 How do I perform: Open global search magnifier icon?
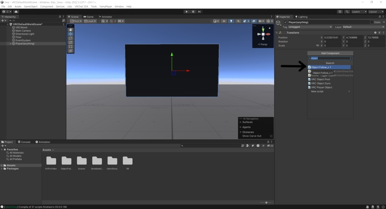(x=347, y=12)
